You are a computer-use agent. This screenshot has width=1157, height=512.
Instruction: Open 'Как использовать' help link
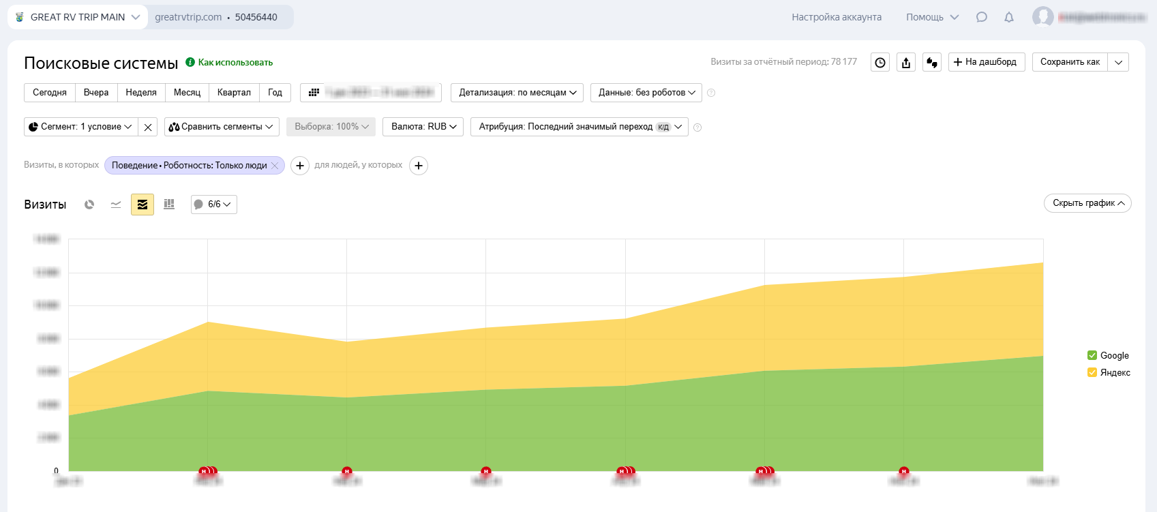235,62
